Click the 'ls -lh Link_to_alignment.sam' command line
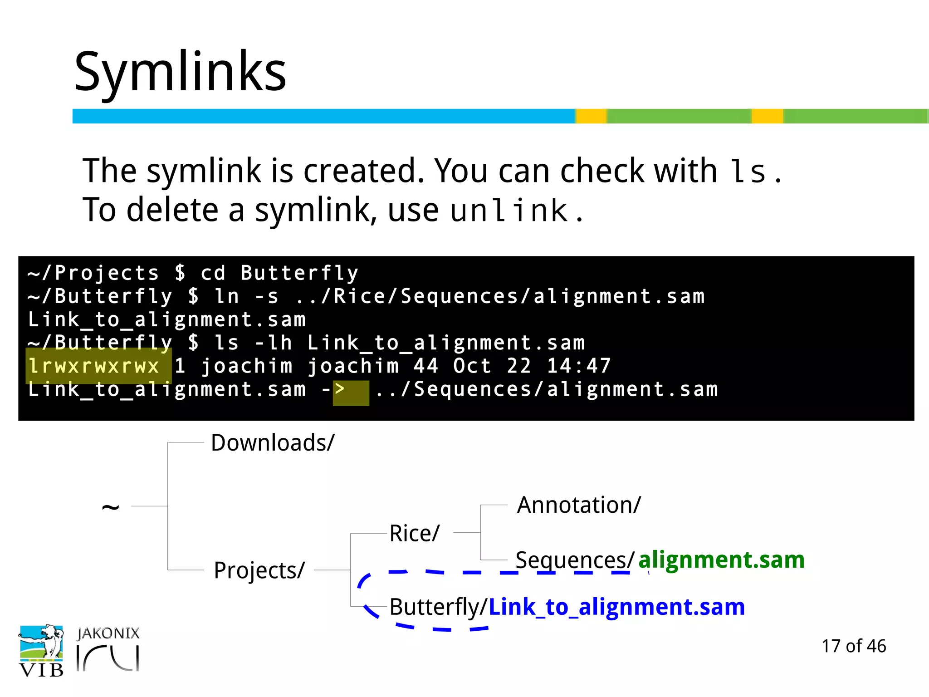The image size is (929, 697). coord(306,343)
